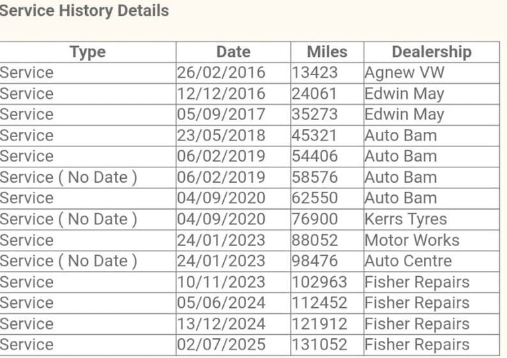Click the Miles column header

pos(327,52)
